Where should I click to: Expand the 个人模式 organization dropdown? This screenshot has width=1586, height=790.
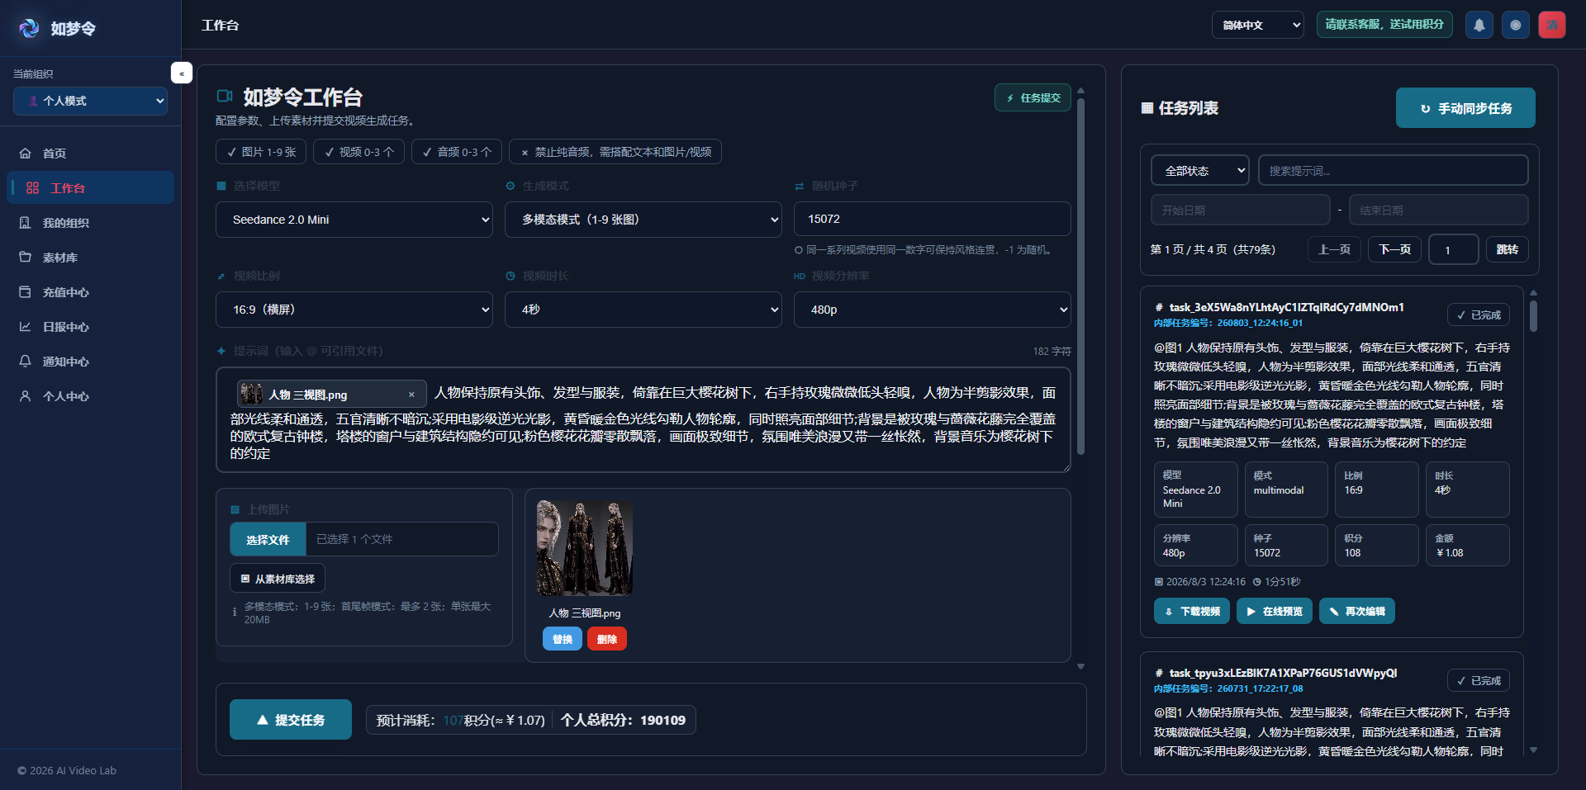(x=91, y=101)
